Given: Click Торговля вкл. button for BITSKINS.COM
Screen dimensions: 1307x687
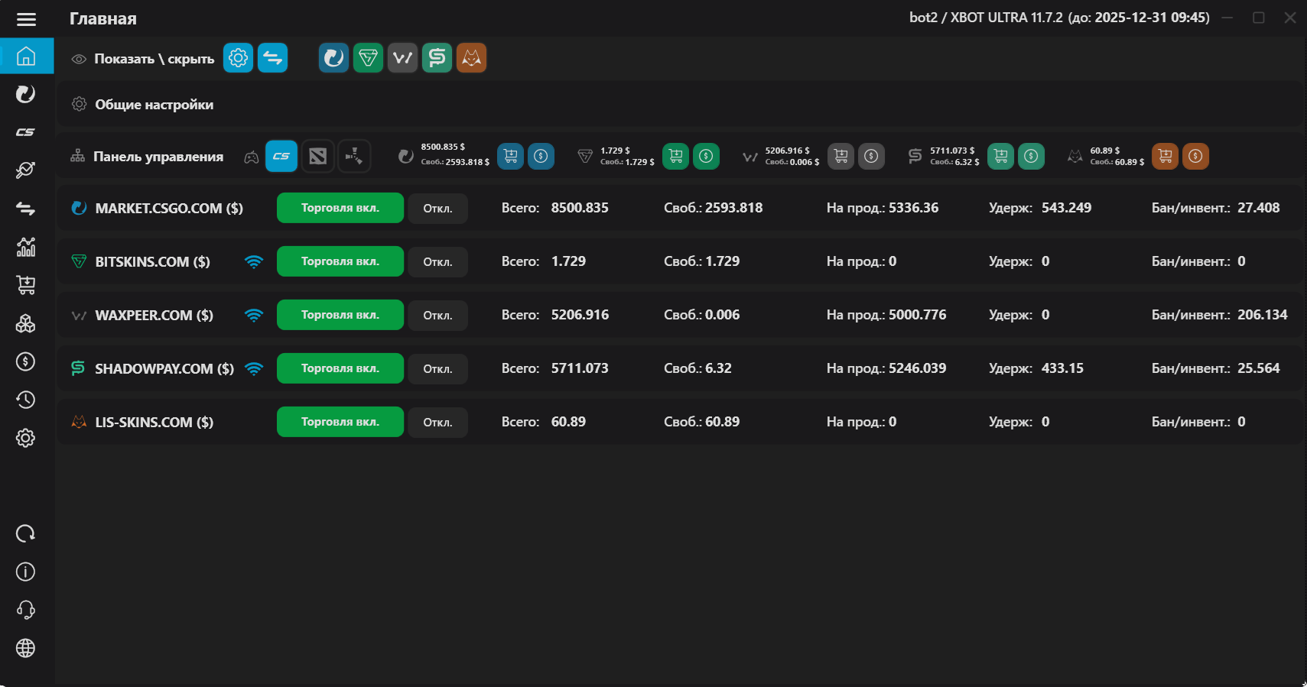Looking at the screenshot, I should (x=340, y=261).
